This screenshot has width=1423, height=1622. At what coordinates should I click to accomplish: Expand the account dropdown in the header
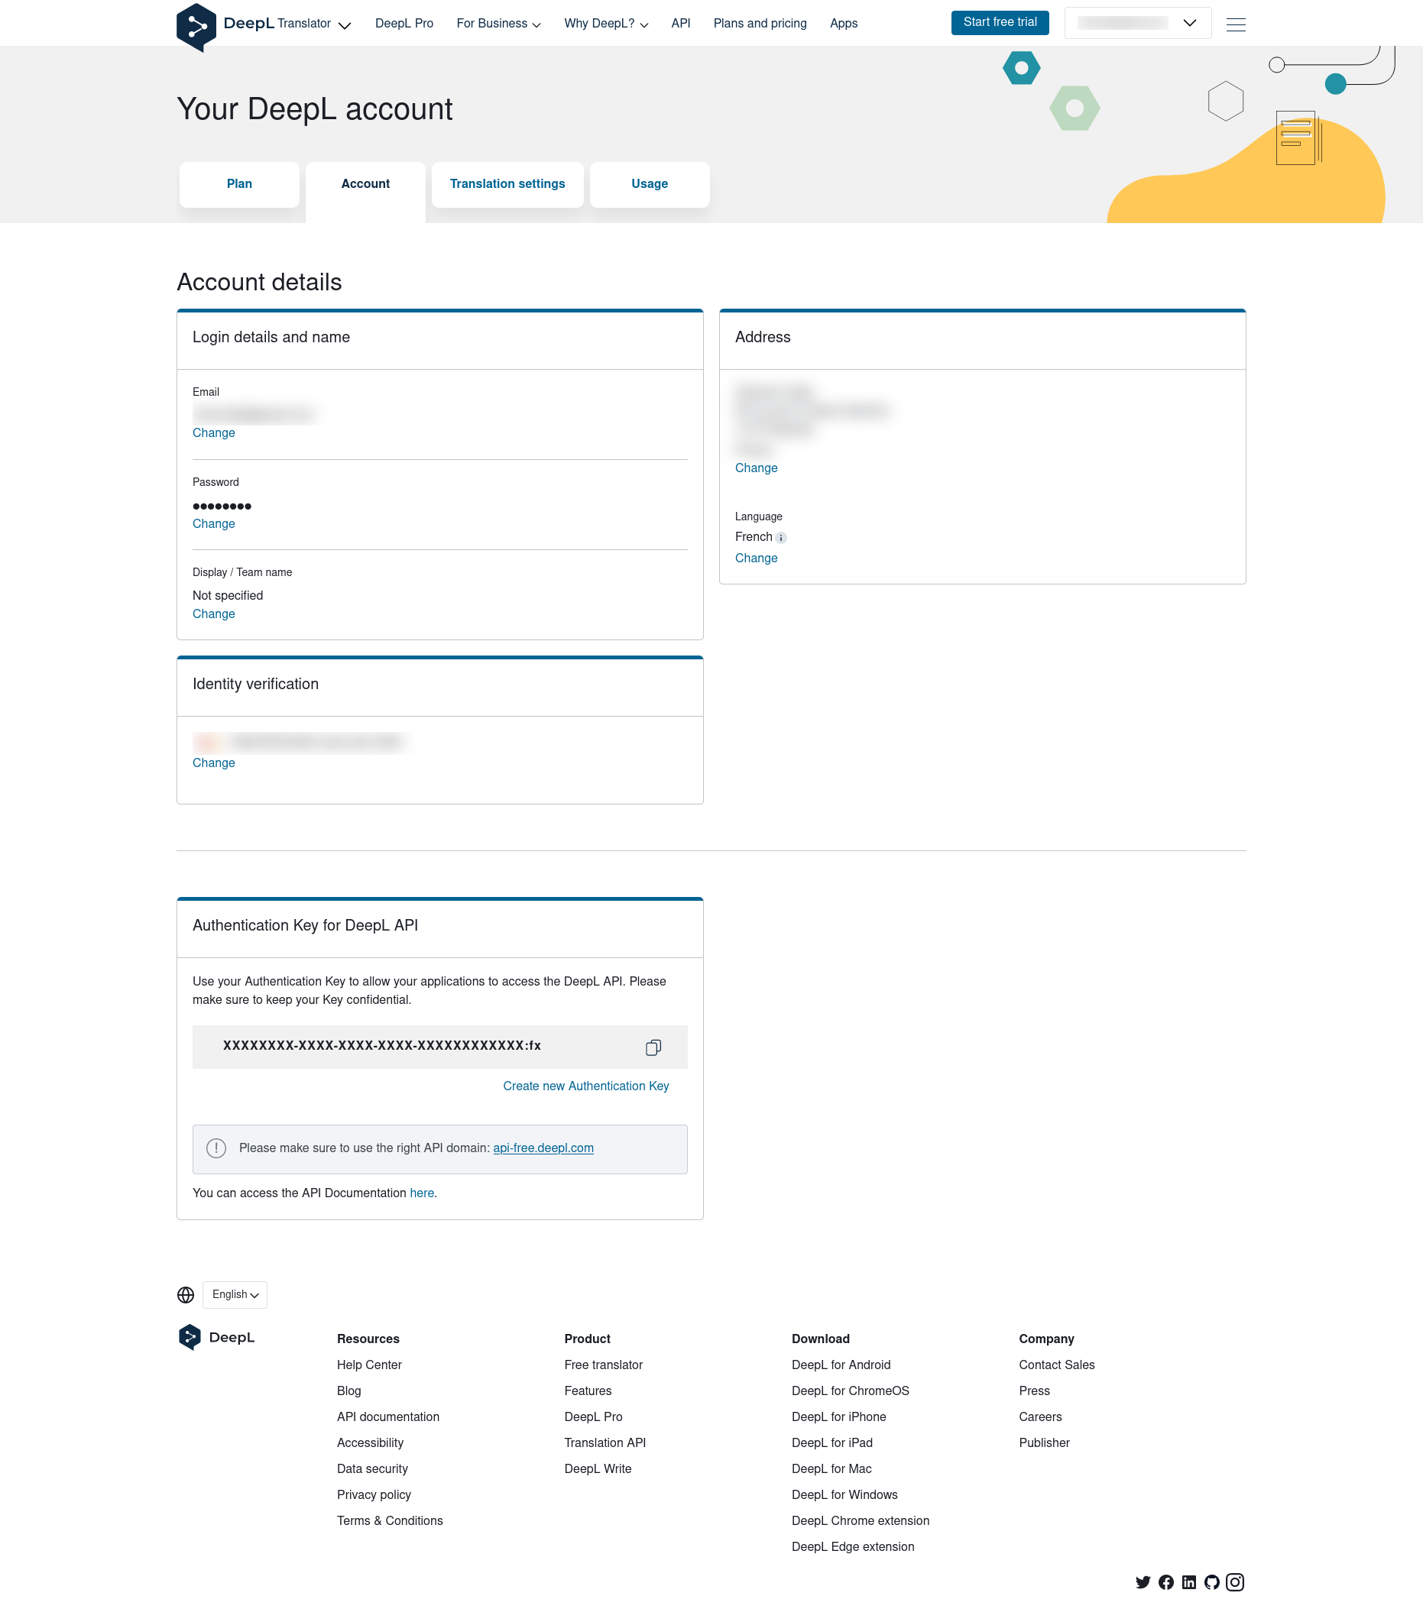pyautogui.click(x=1136, y=23)
